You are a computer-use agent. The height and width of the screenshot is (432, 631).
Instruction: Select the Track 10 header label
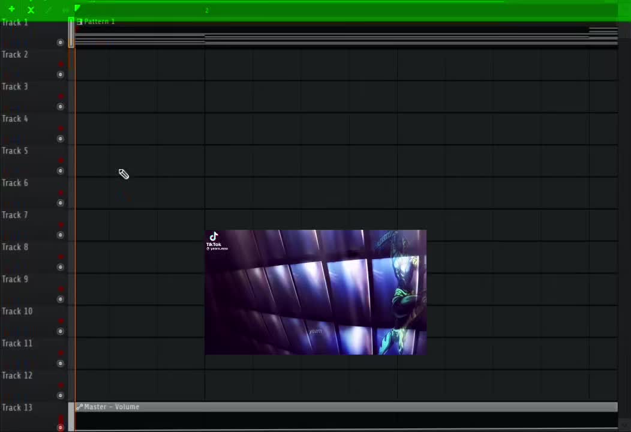click(x=17, y=311)
